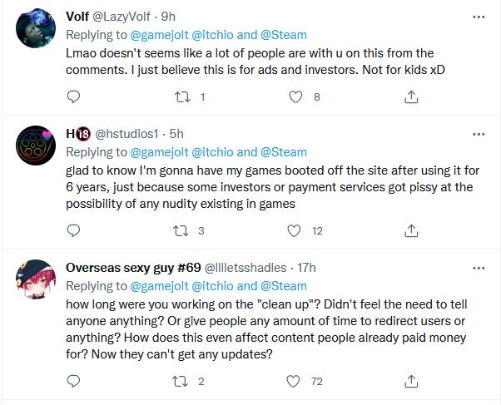Open hstudios1's circular avatar
The width and height of the screenshot is (501, 405).
click(36, 150)
